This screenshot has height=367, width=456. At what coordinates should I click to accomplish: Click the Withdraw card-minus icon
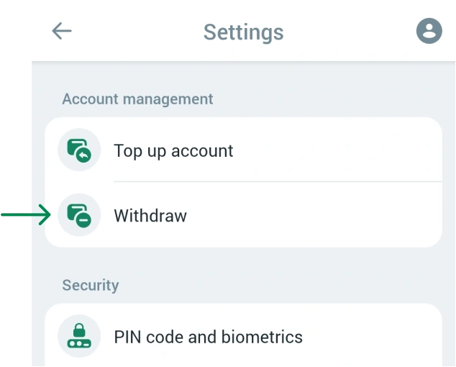tap(78, 215)
